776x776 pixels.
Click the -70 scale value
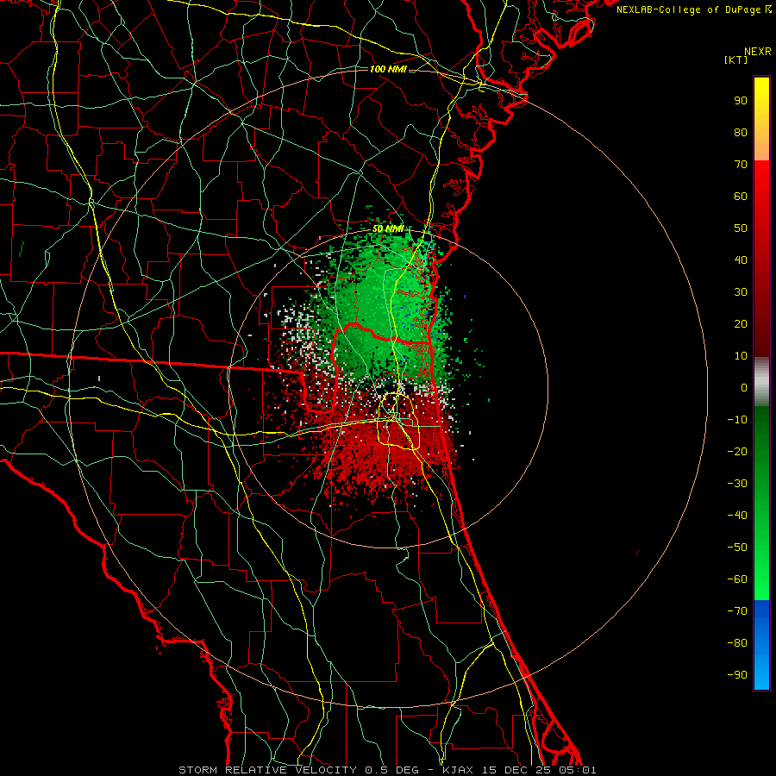point(737,611)
